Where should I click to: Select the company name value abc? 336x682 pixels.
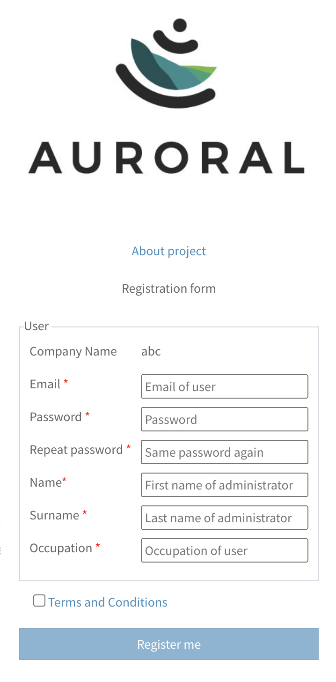pyautogui.click(x=151, y=351)
